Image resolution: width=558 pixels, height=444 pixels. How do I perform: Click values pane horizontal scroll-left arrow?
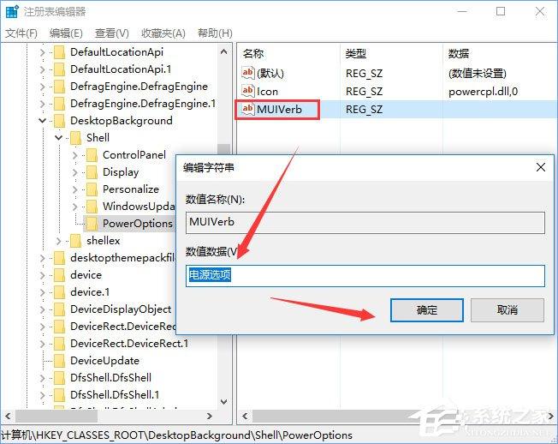pyautogui.click(x=245, y=416)
